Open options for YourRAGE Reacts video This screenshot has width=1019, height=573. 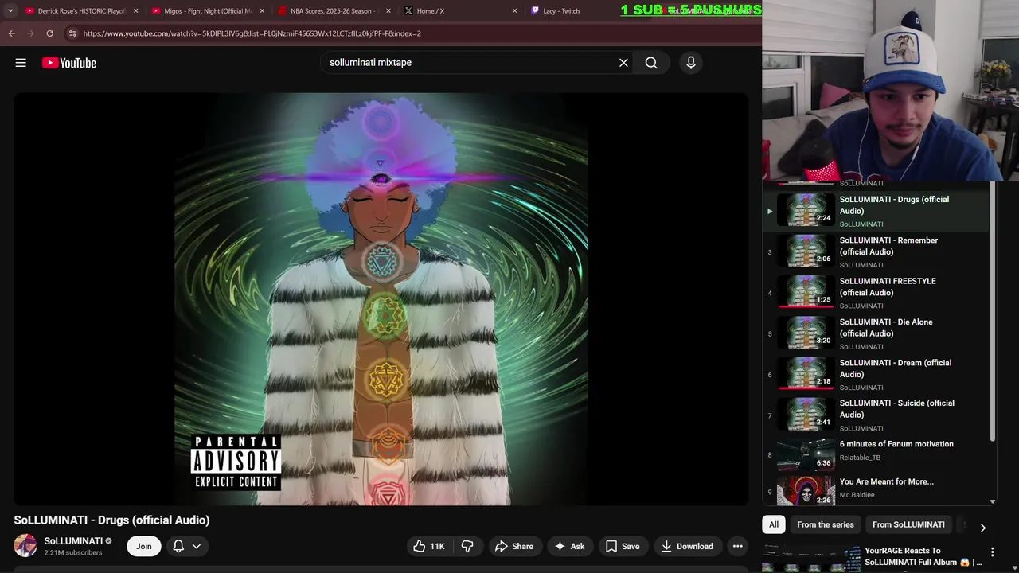[992, 552]
